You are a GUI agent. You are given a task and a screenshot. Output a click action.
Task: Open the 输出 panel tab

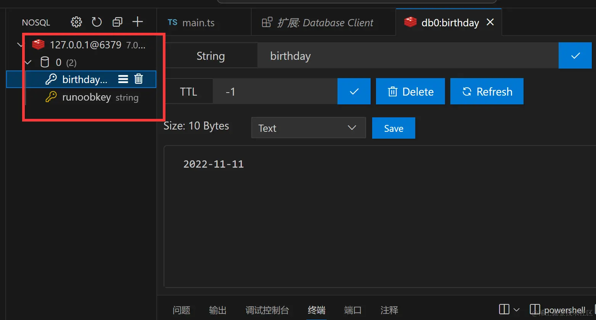click(x=218, y=310)
